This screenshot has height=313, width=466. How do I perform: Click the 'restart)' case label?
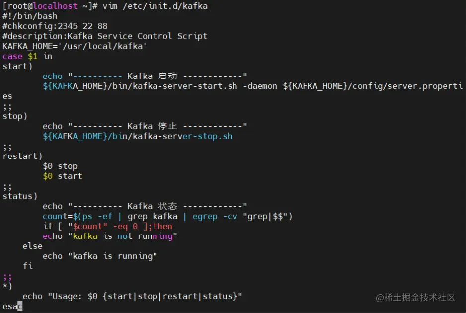pos(22,156)
